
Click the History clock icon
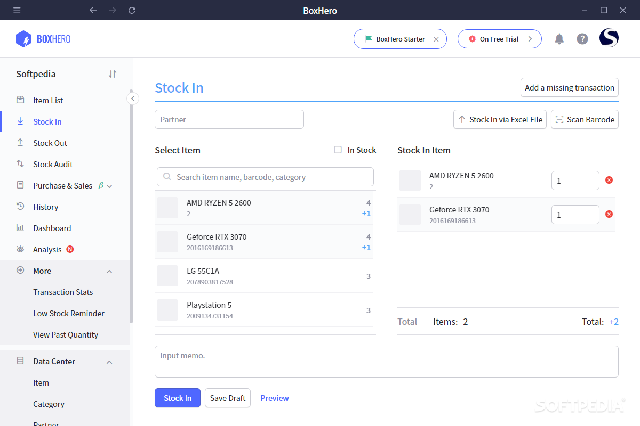(x=20, y=207)
